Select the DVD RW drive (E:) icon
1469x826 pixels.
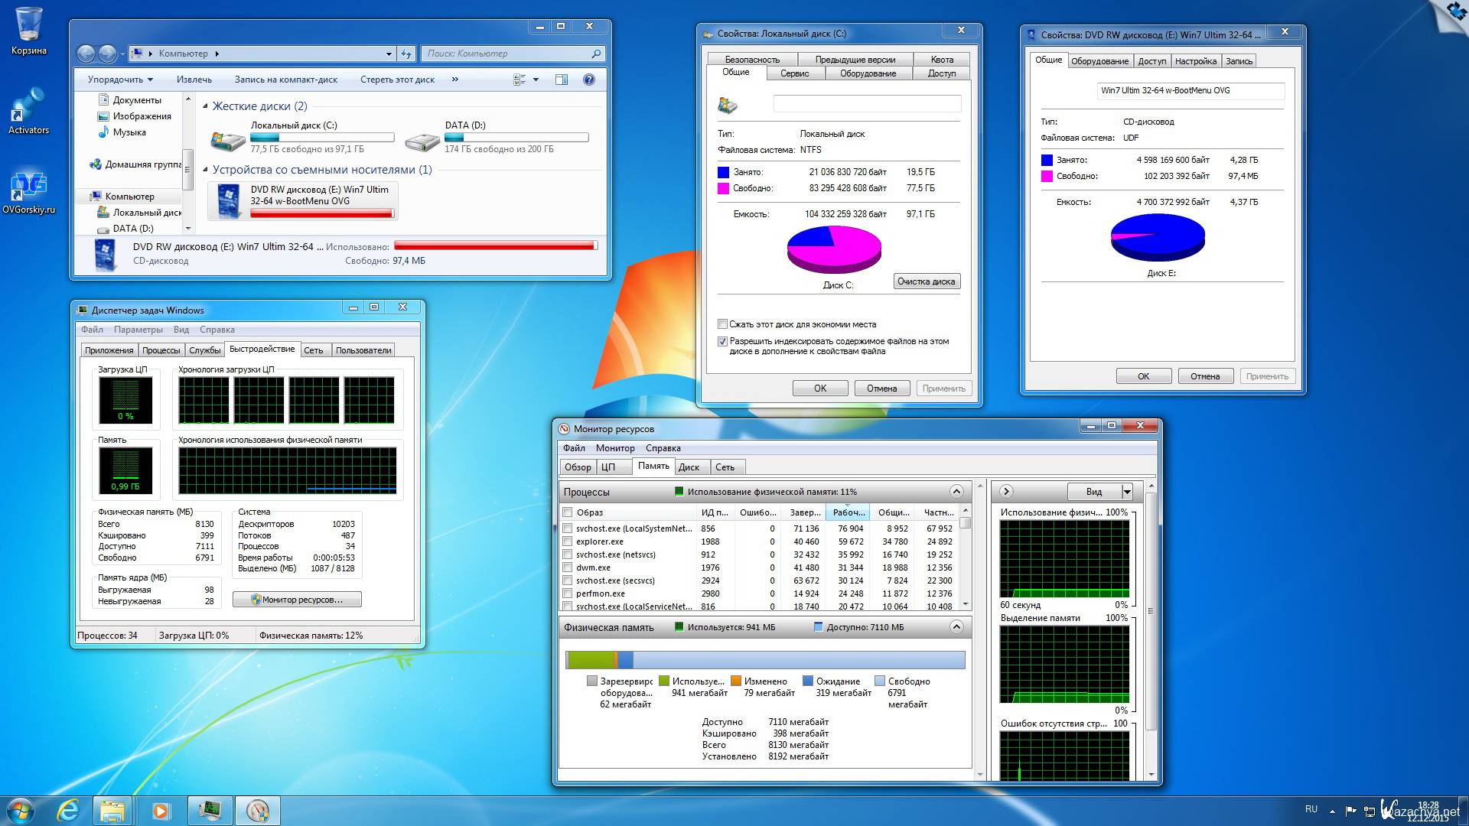[x=228, y=201]
